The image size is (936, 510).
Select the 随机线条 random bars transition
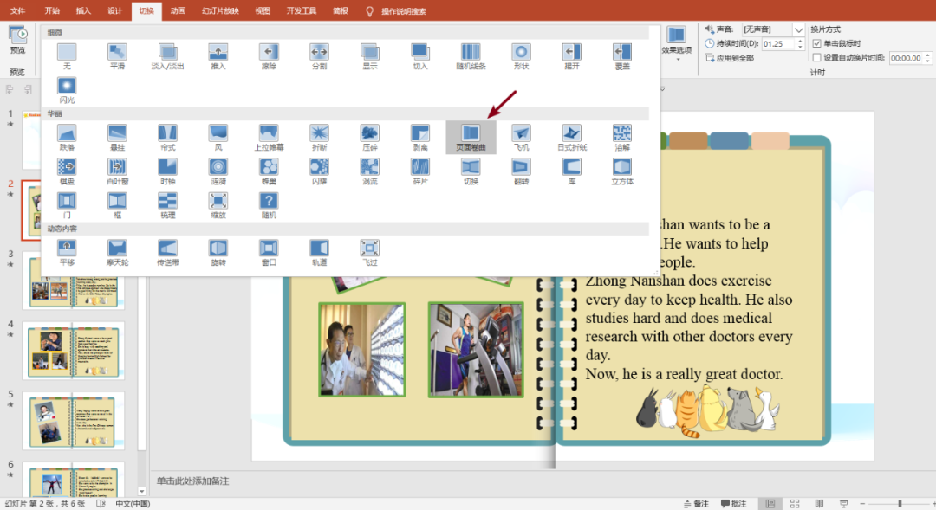coord(471,56)
